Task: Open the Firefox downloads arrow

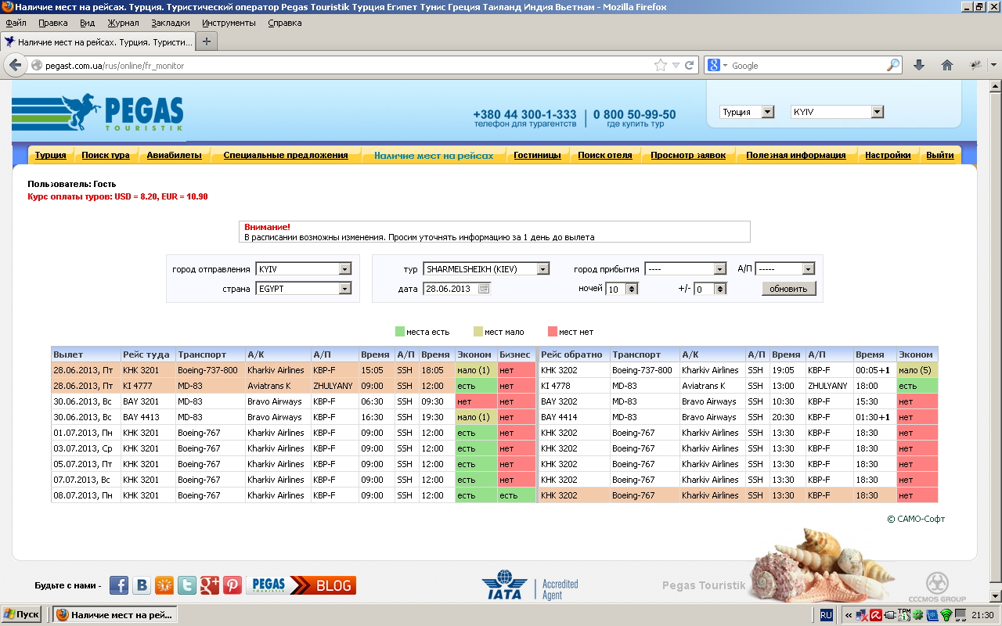Action: [919, 66]
